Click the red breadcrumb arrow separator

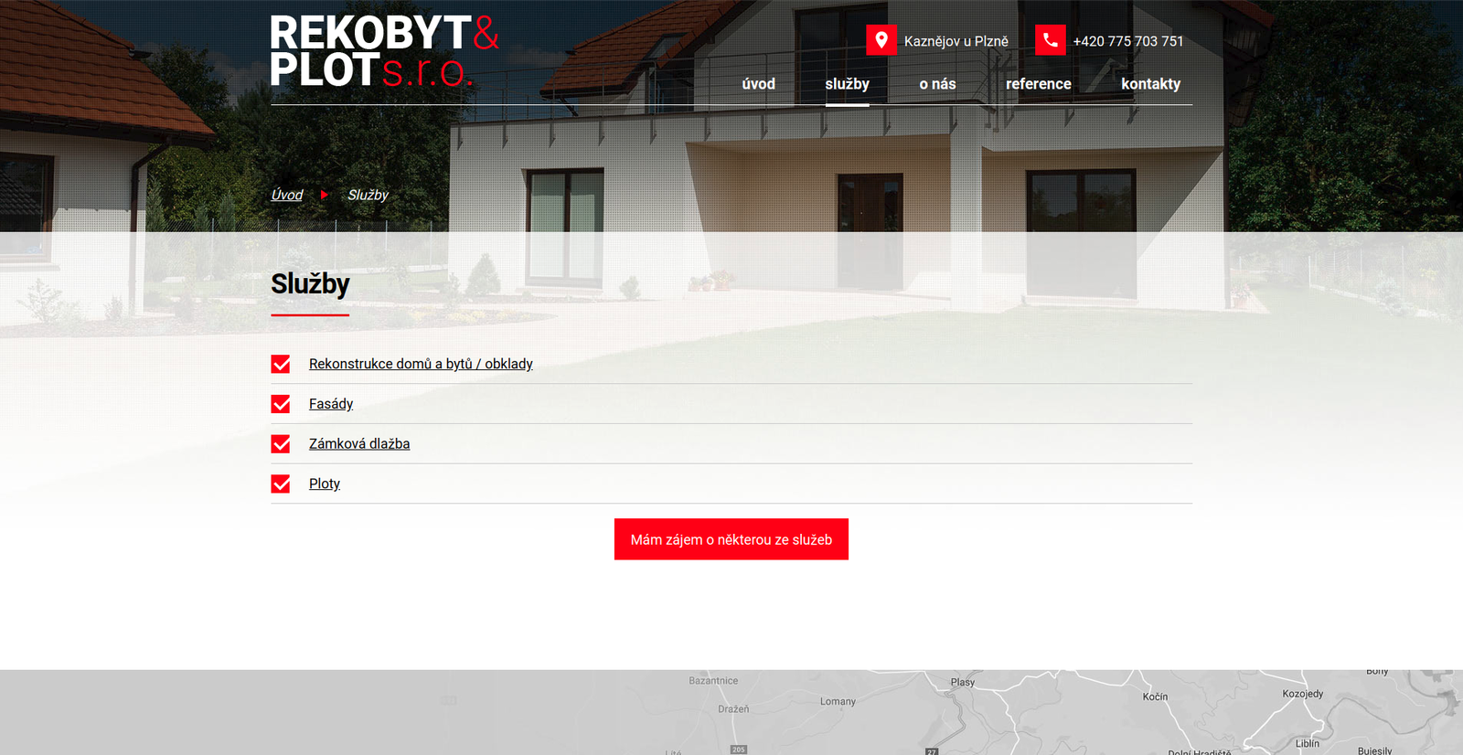click(x=325, y=195)
